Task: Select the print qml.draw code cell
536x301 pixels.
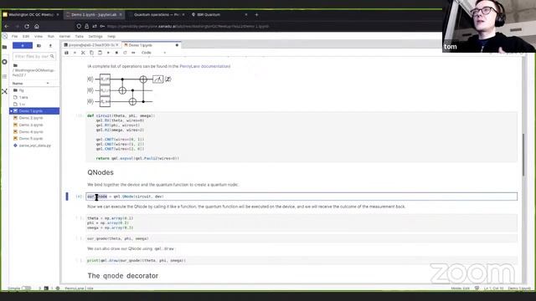Action: [x=301, y=260]
